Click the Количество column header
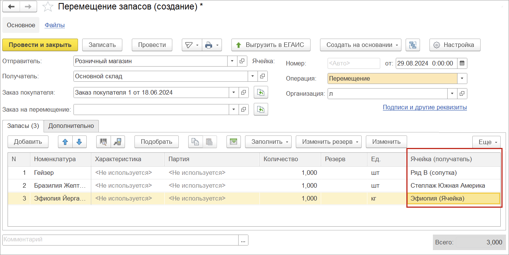Viewport: 509px width, 255px height. (290, 159)
